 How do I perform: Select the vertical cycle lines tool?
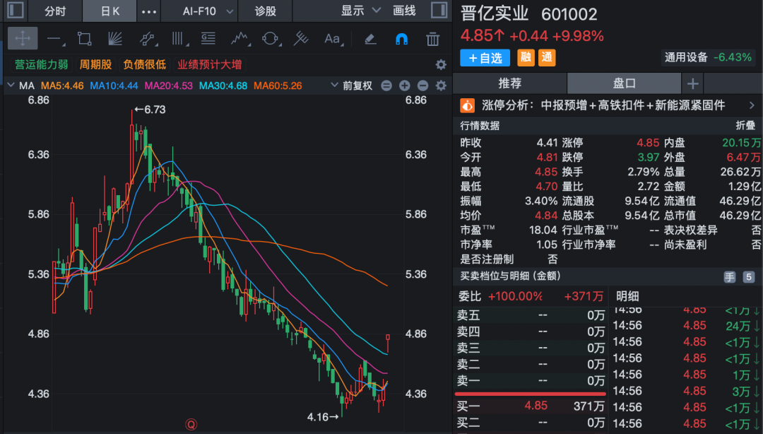pos(177,39)
